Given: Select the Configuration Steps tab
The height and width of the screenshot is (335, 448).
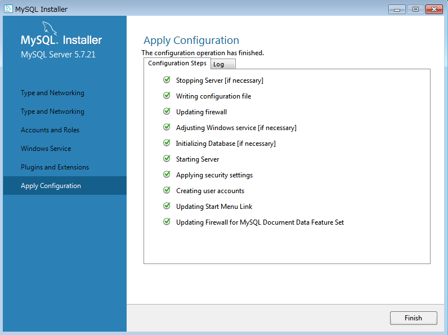Looking at the screenshot, I should click(x=177, y=63).
